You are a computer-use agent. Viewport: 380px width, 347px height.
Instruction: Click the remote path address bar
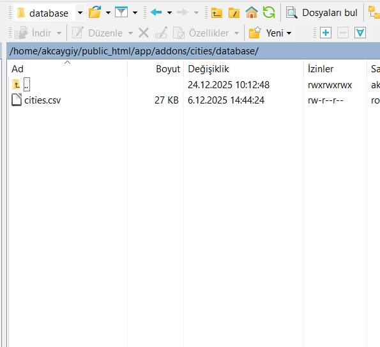click(x=193, y=51)
